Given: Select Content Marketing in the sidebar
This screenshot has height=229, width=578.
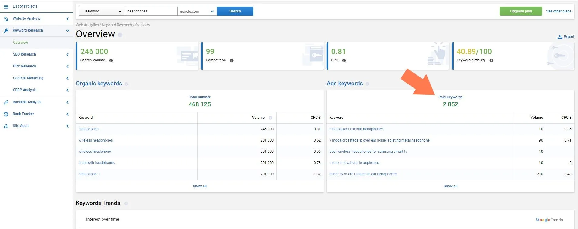Looking at the screenshot, I should (28, 78).
